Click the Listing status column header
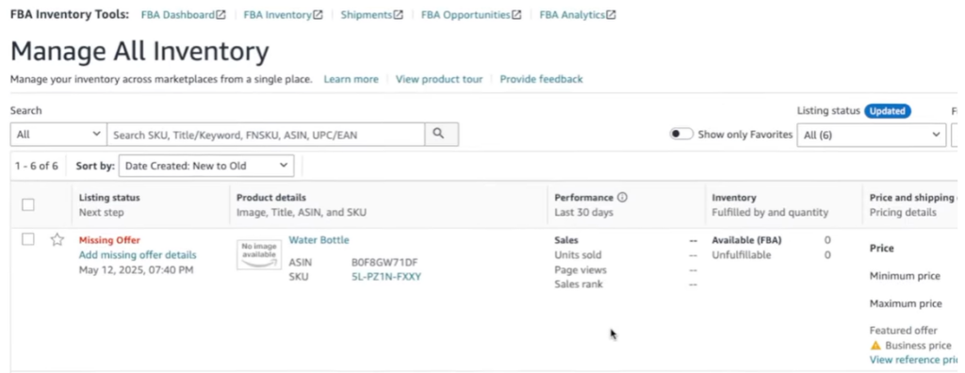Screen dimensions: 965x373 coord(109,198)
